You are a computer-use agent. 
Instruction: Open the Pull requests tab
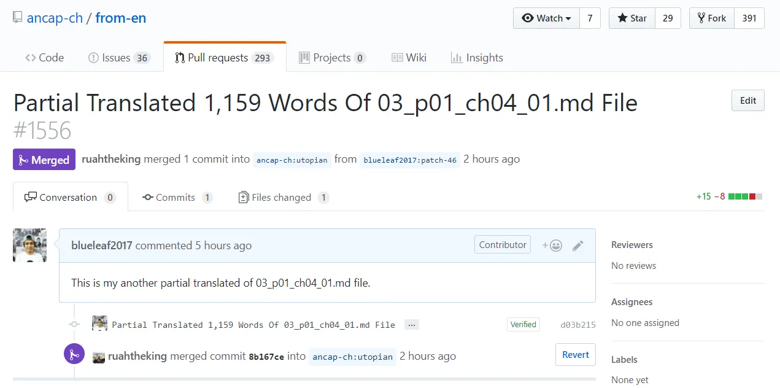coord(225,58)
